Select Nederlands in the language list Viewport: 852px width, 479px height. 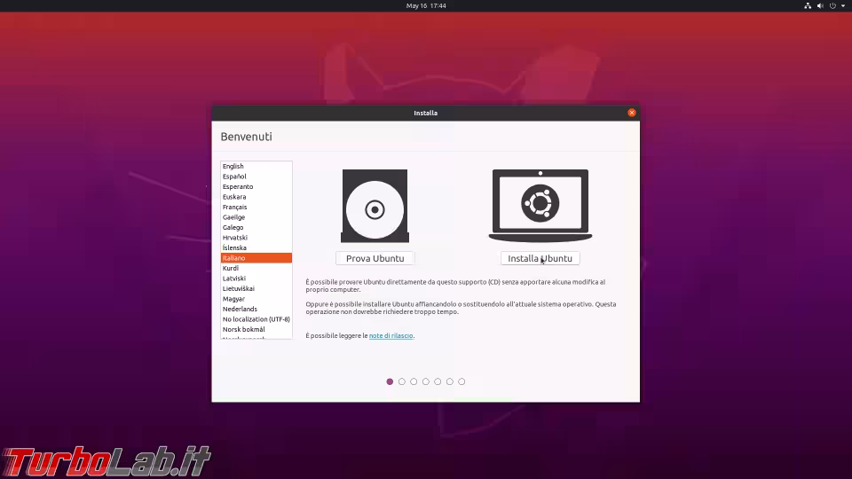(256, 309)
